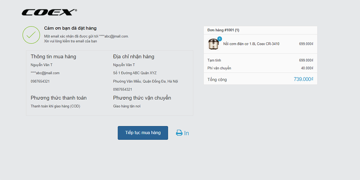This screenshot has height=180, width=360.
Task: Click the Địa chỉ nhận hàng heading
Action: tap(134, 57)
